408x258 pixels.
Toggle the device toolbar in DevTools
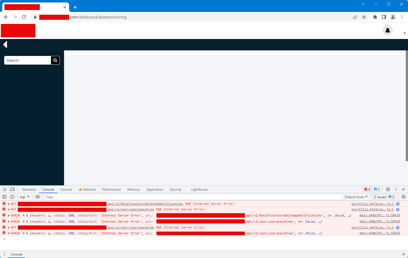(x=12, y=189)
